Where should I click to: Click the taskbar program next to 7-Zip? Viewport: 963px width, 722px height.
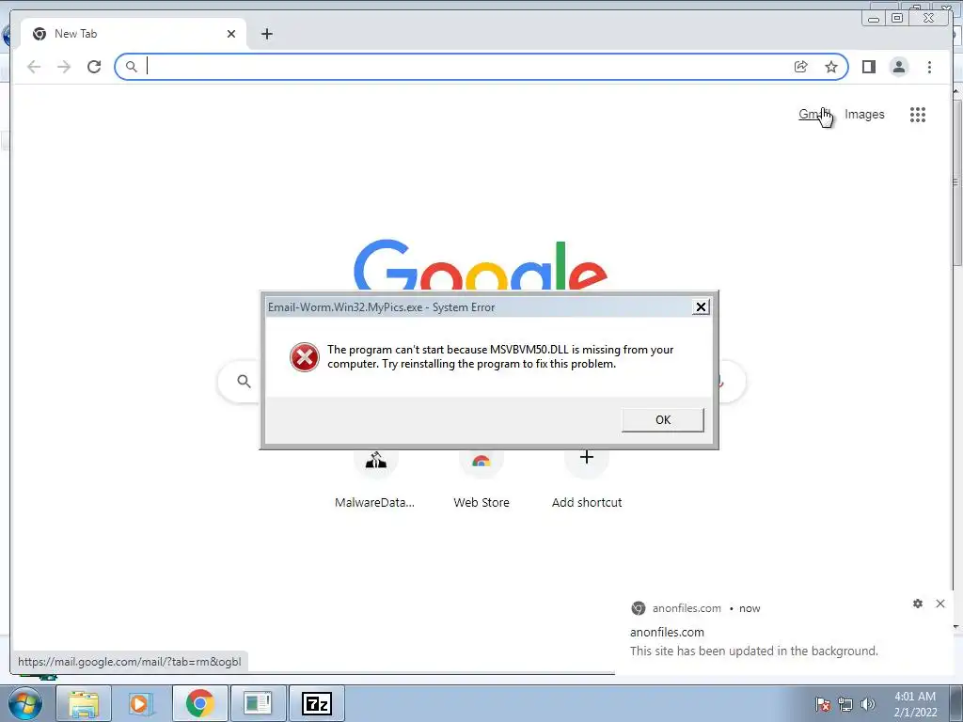pyautogui.click(x=258, y=703)
